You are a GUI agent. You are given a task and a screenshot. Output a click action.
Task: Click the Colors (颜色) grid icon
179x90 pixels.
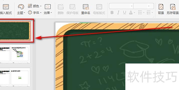click(x=30, y=6)
